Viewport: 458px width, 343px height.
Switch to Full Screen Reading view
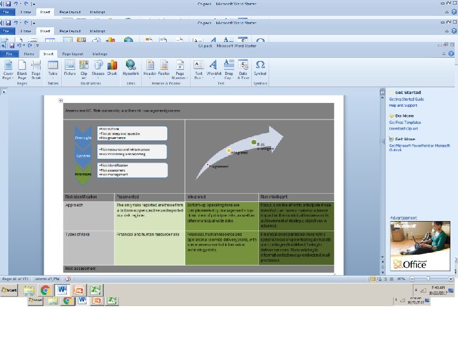(x=379, y=279)
